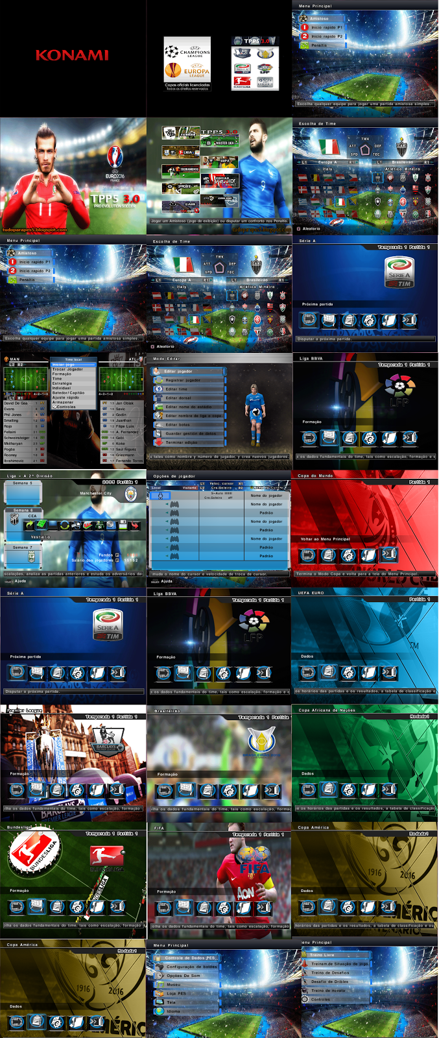Viewport: 439px width, 1038px height.
Task: Click Armazenar in tactics menu
Action: 73,402
